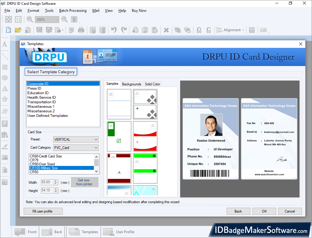312x238 pixels.
Task: Click the Redo arrow icon
Action: click(x=124, y=30)
